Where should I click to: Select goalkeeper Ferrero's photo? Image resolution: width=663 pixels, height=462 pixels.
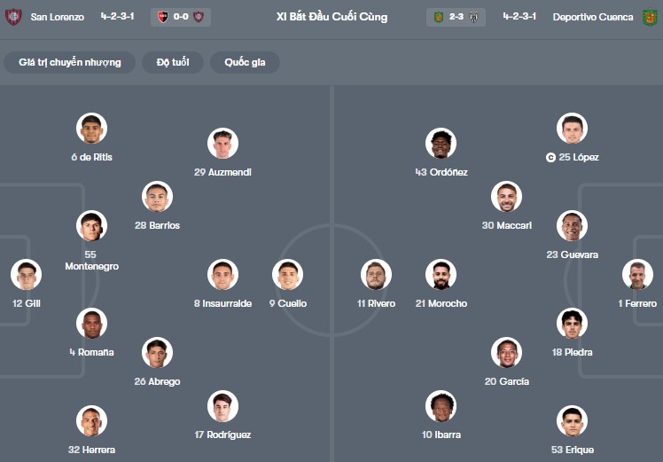[637, 275]
